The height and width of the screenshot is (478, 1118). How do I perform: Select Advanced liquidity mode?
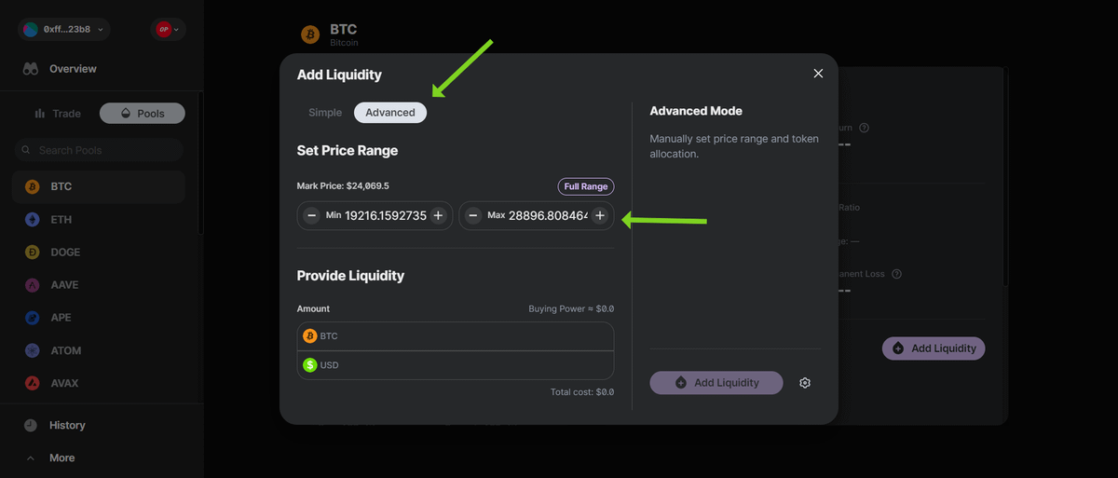pos(390,113)
